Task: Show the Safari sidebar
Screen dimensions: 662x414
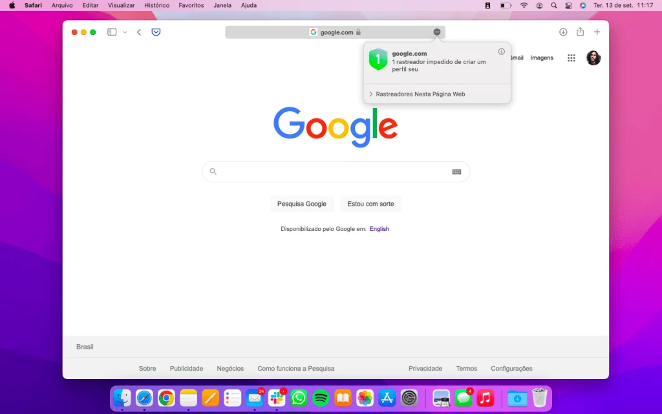Action: coord(111,31)
